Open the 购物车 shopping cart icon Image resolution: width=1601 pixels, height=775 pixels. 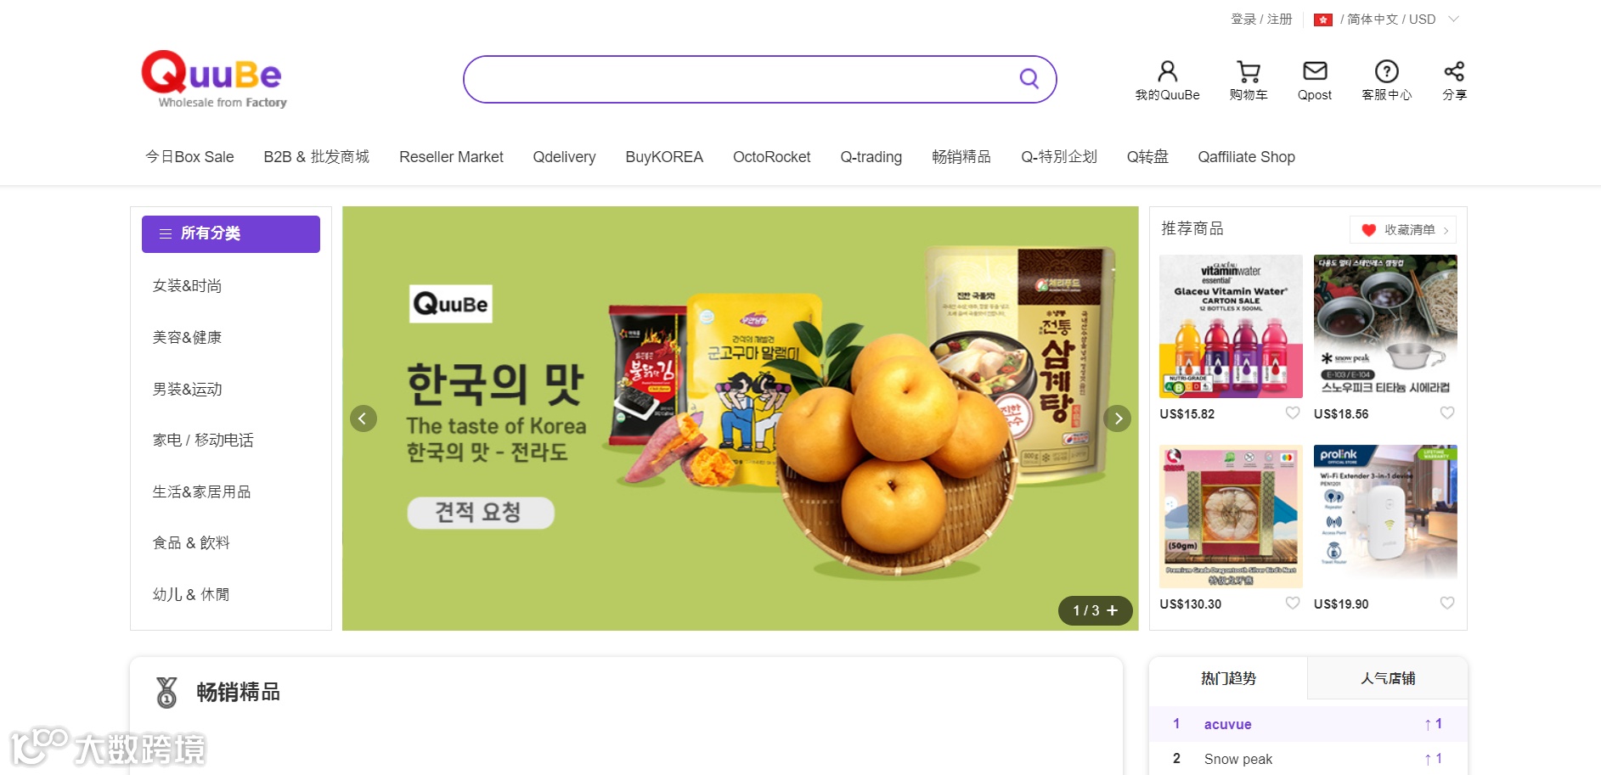point(1248,71)
